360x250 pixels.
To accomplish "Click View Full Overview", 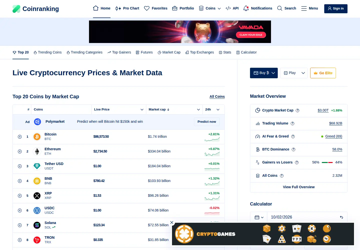I will tap(299, 187).
